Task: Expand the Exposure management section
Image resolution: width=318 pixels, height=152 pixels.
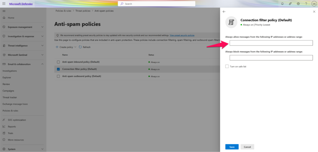Action: (42, 27)
